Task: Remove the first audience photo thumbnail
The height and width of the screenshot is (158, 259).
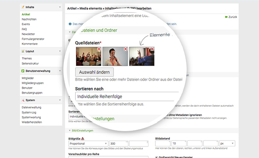Action: (x=99, y=49)
